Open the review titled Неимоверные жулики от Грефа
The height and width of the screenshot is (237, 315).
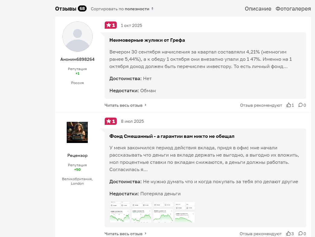pos(147,40)
